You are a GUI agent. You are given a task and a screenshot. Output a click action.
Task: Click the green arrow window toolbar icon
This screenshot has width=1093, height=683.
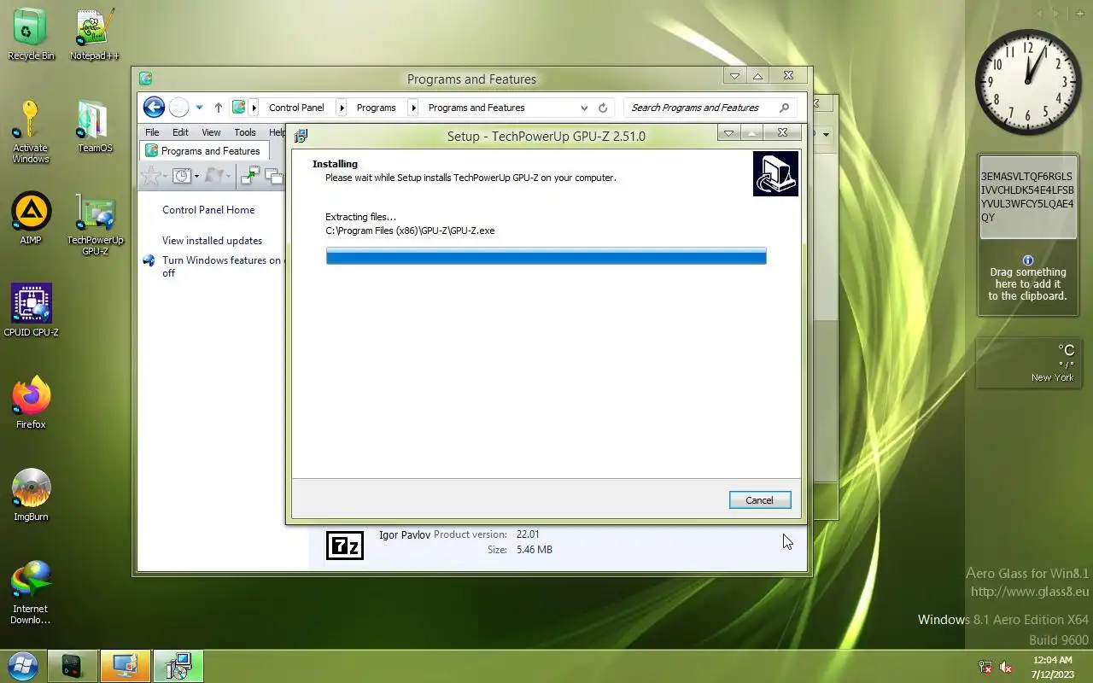tap(250, 176)
